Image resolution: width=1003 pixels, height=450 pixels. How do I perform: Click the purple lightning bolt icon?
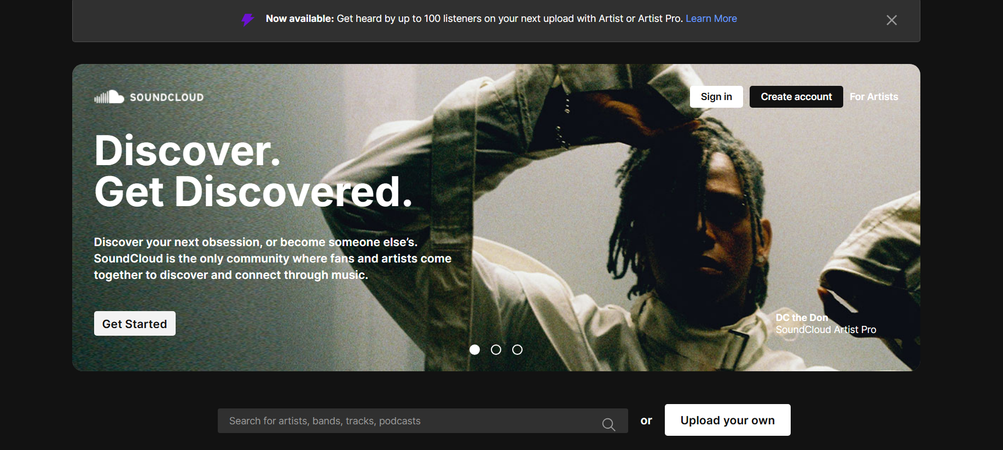pyautogui.click(x=248, y=20)
